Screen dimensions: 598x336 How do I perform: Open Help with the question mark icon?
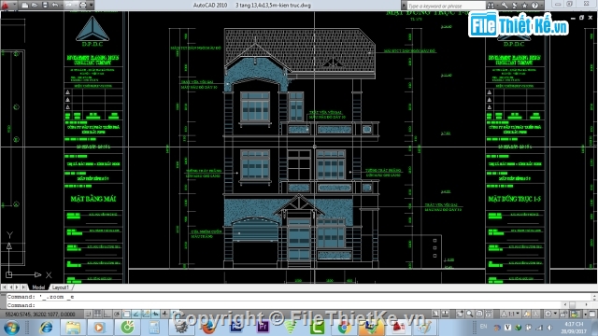click(534, 6)
